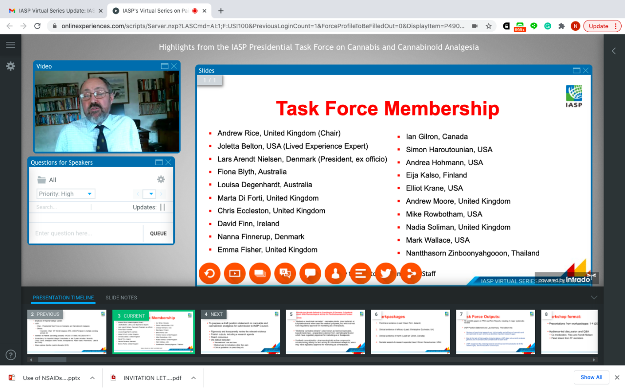Screen dimensions: 625x390
Task: Open the Q&A dock icon
Action: click(285, 273)
